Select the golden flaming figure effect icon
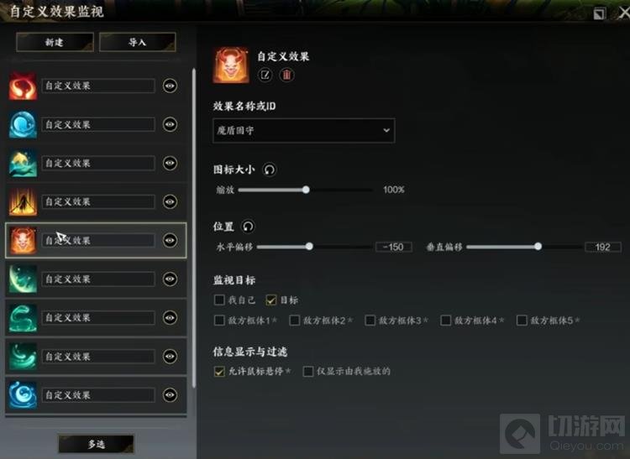 pyautogui.click(x=23, y=202)
